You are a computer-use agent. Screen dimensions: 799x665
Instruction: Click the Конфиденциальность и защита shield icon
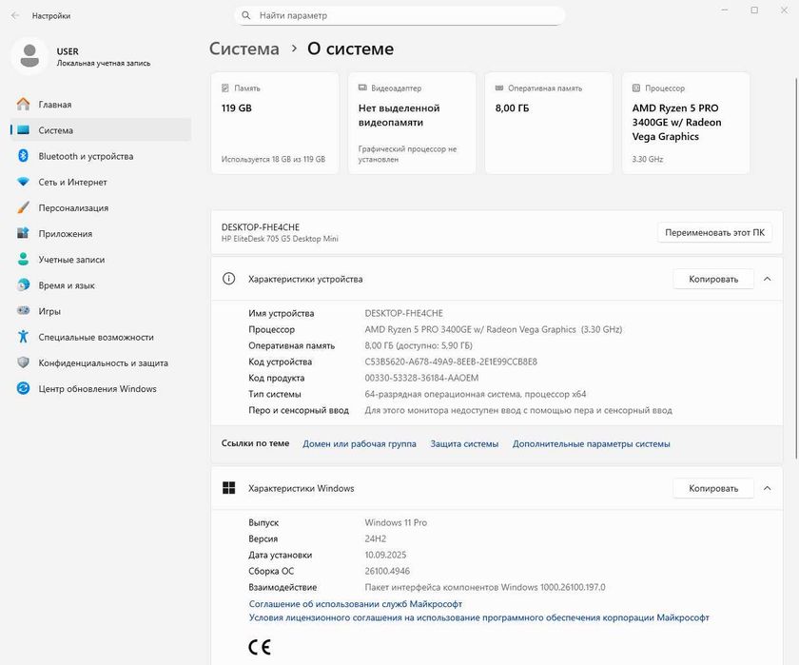point(23,362)
